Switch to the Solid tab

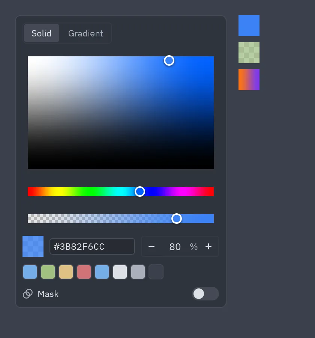[x=42, y=33]
